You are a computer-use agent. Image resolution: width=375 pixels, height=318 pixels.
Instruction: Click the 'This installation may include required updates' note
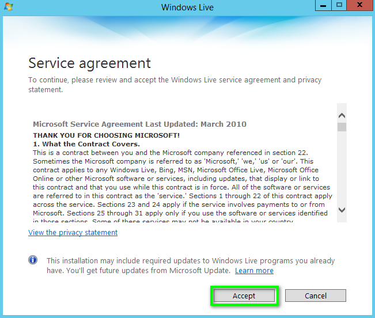click(x=191, y=266)
